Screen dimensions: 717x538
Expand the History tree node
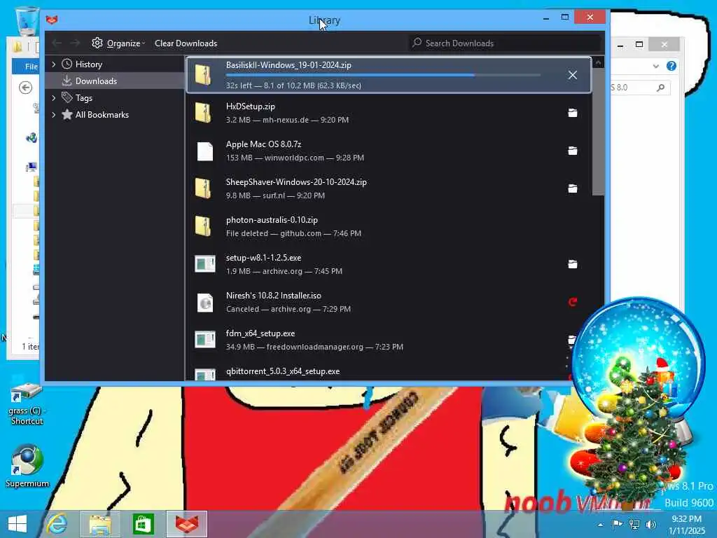pyautogui.click(x=54, y=64)
